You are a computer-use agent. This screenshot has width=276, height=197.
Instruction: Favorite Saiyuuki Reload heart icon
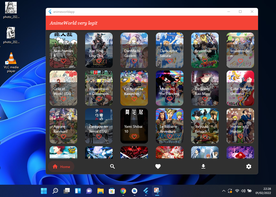(x=205, y=137)
